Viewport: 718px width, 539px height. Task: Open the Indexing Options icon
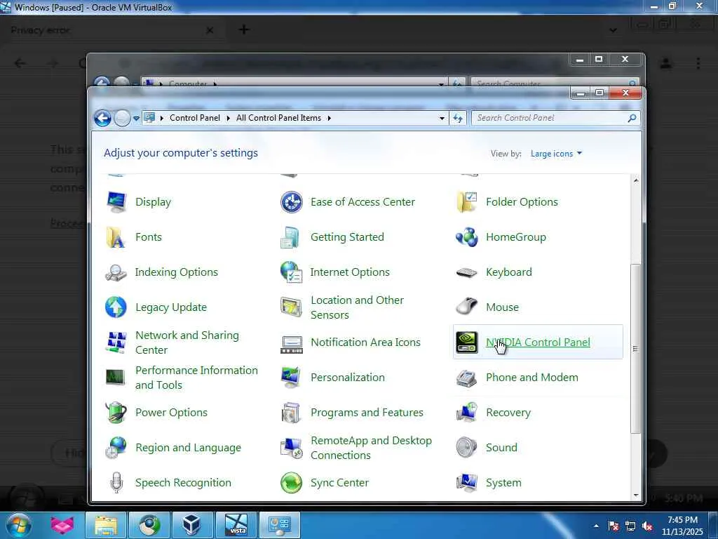click(116, 272)
